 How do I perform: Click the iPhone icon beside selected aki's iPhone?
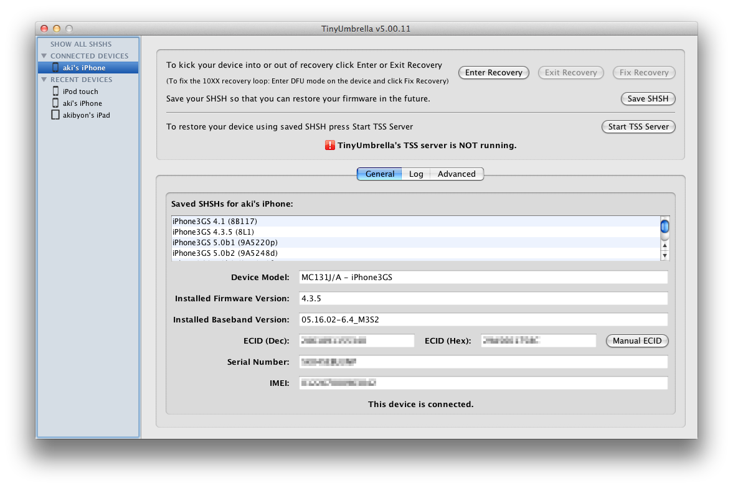[x=55, y=67]
